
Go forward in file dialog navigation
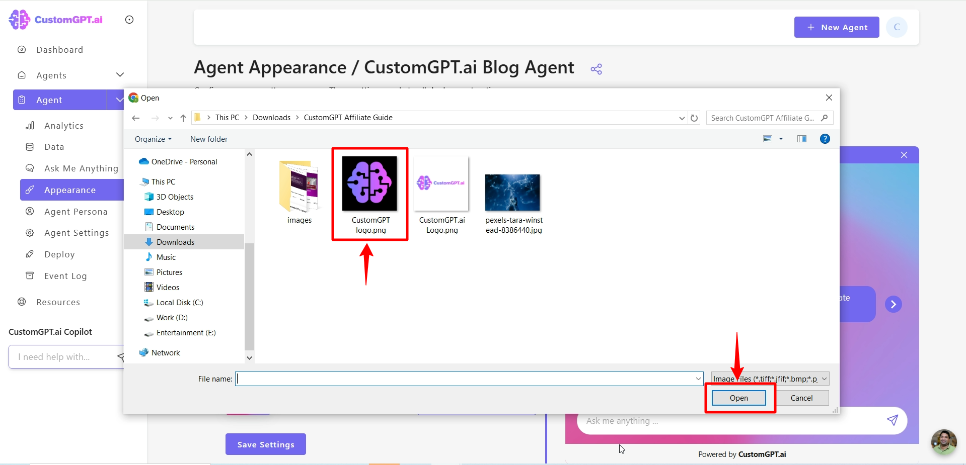click(155, 118)
